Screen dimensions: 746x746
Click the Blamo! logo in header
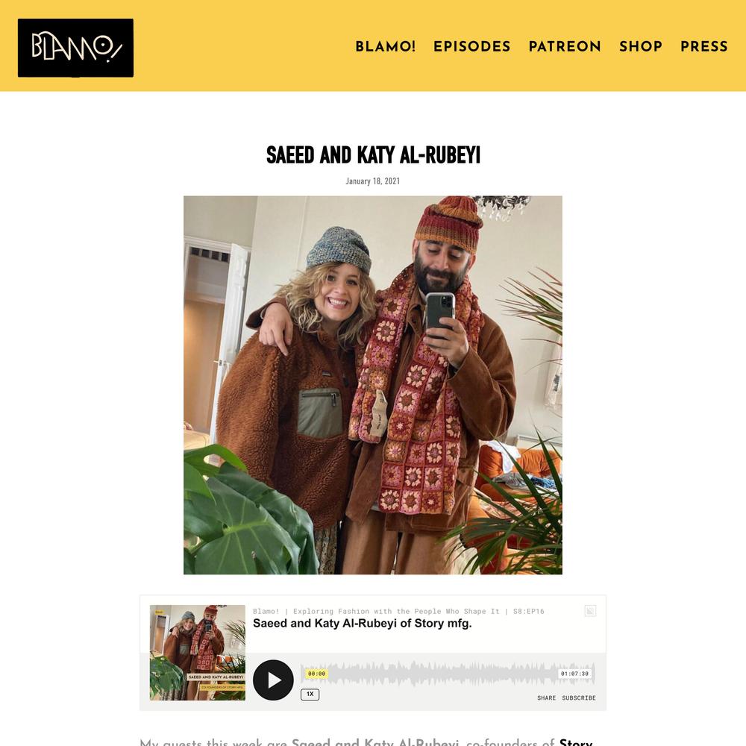75,48
